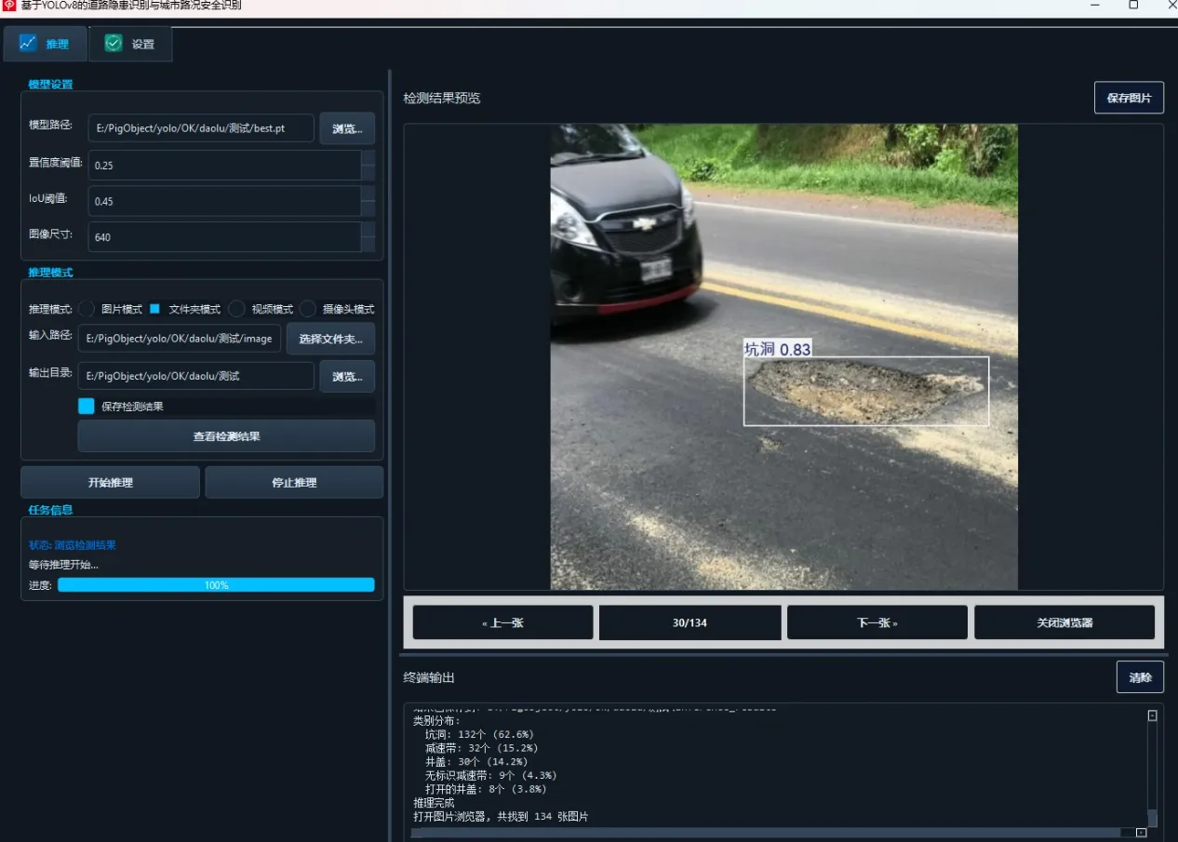Go to next image with 下一张
The image size is (1178, 842).
coord(877,622)
